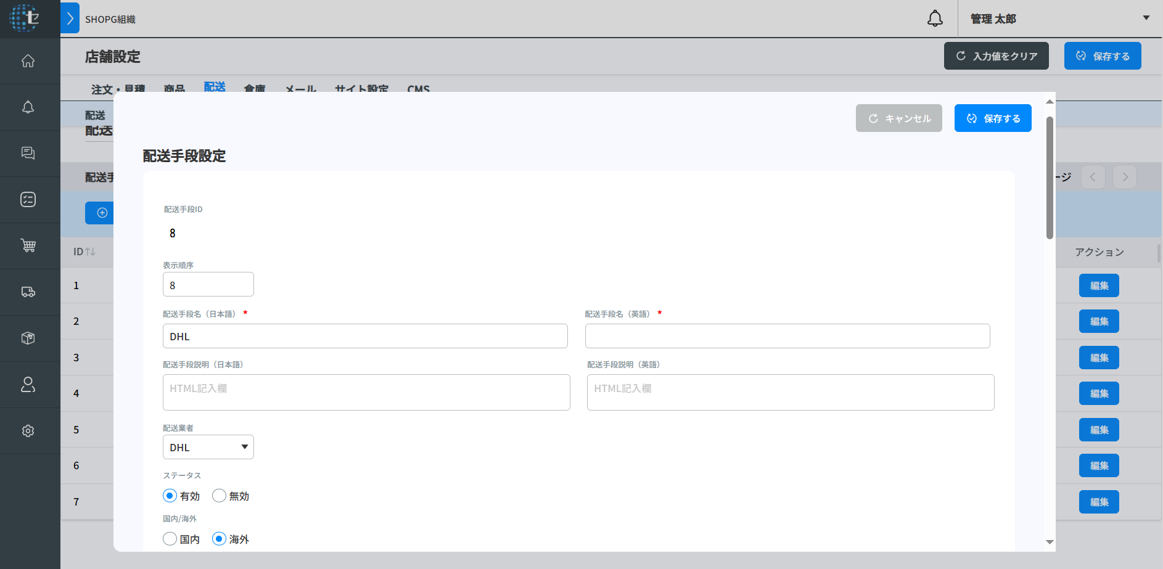Click the アクション column header
1163x569 pixels.
tap(1099, 252)
